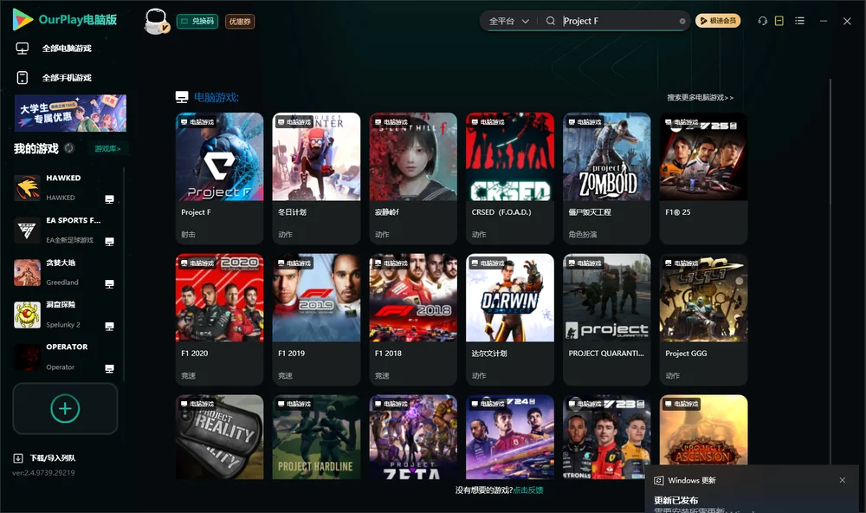
Task: Open the student discount banner
Action: (70, 113)
